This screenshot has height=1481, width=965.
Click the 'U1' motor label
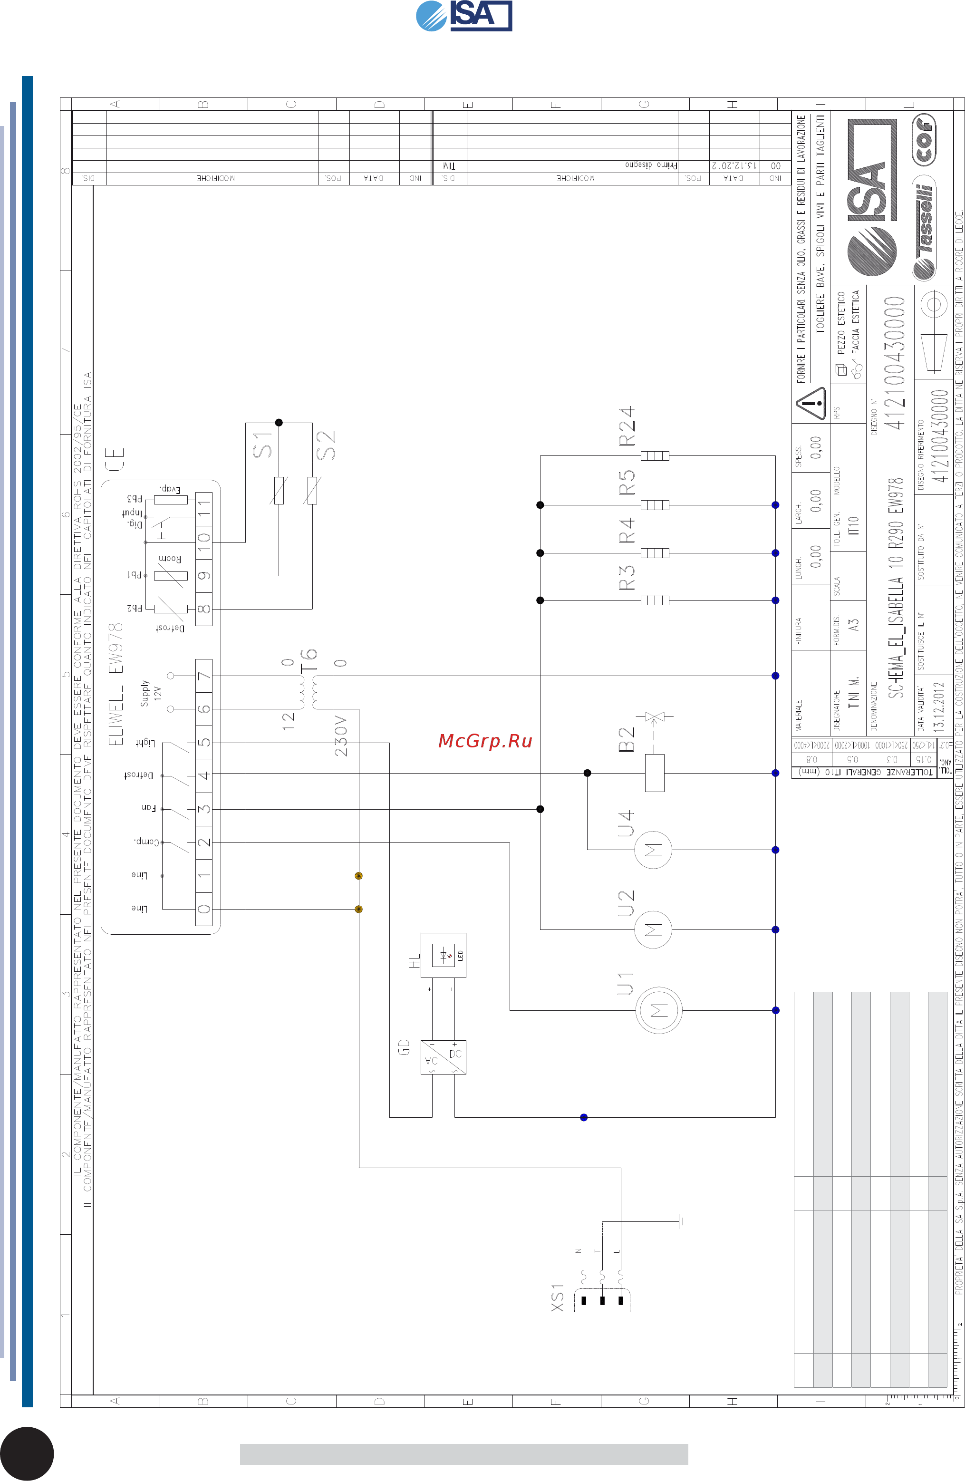tap(625, 984)
